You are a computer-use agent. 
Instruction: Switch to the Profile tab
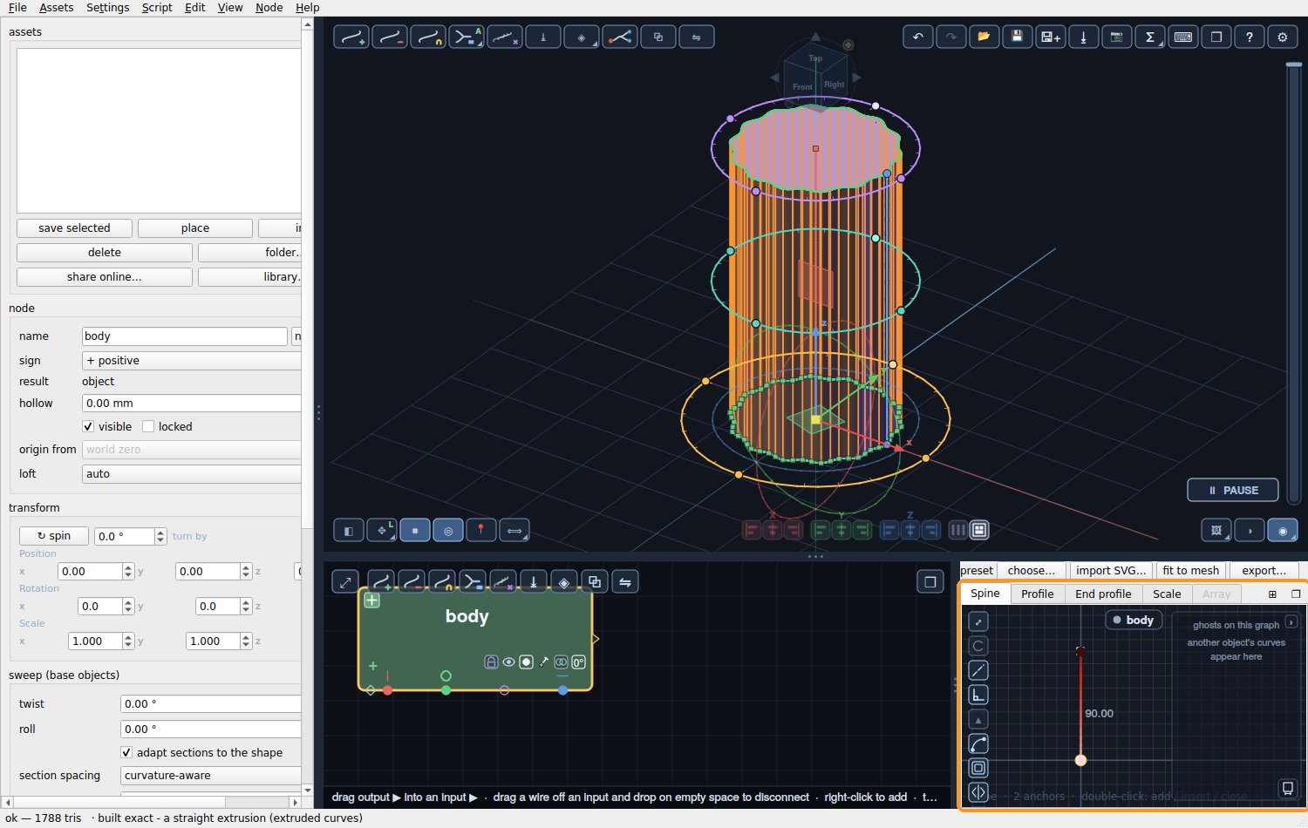click(x=1037, y=594)
